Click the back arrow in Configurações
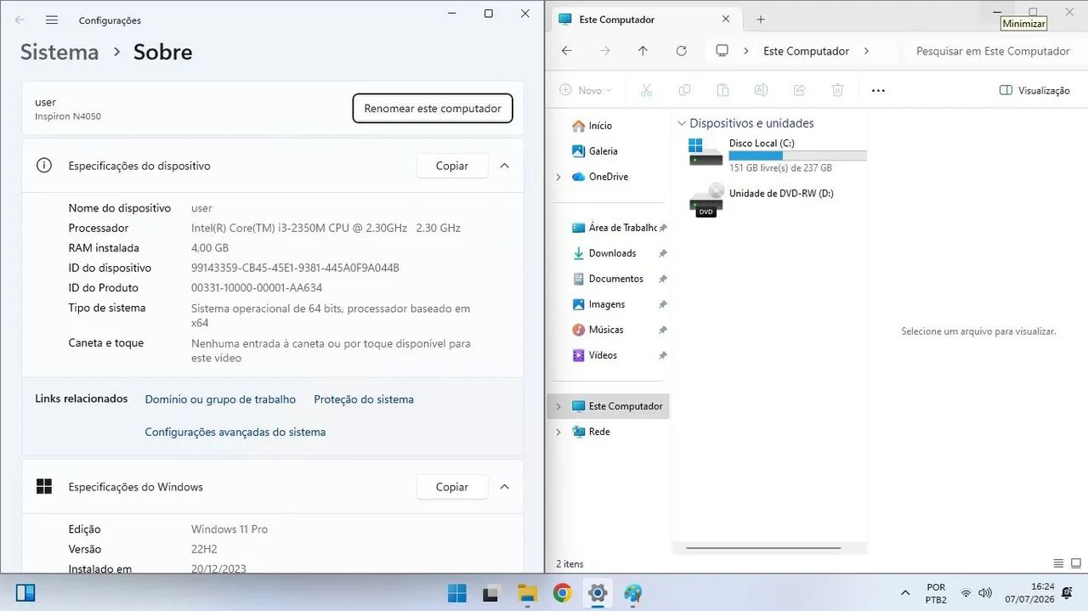Viewport: 1088px width, 611px height. [x=20, y=20]
